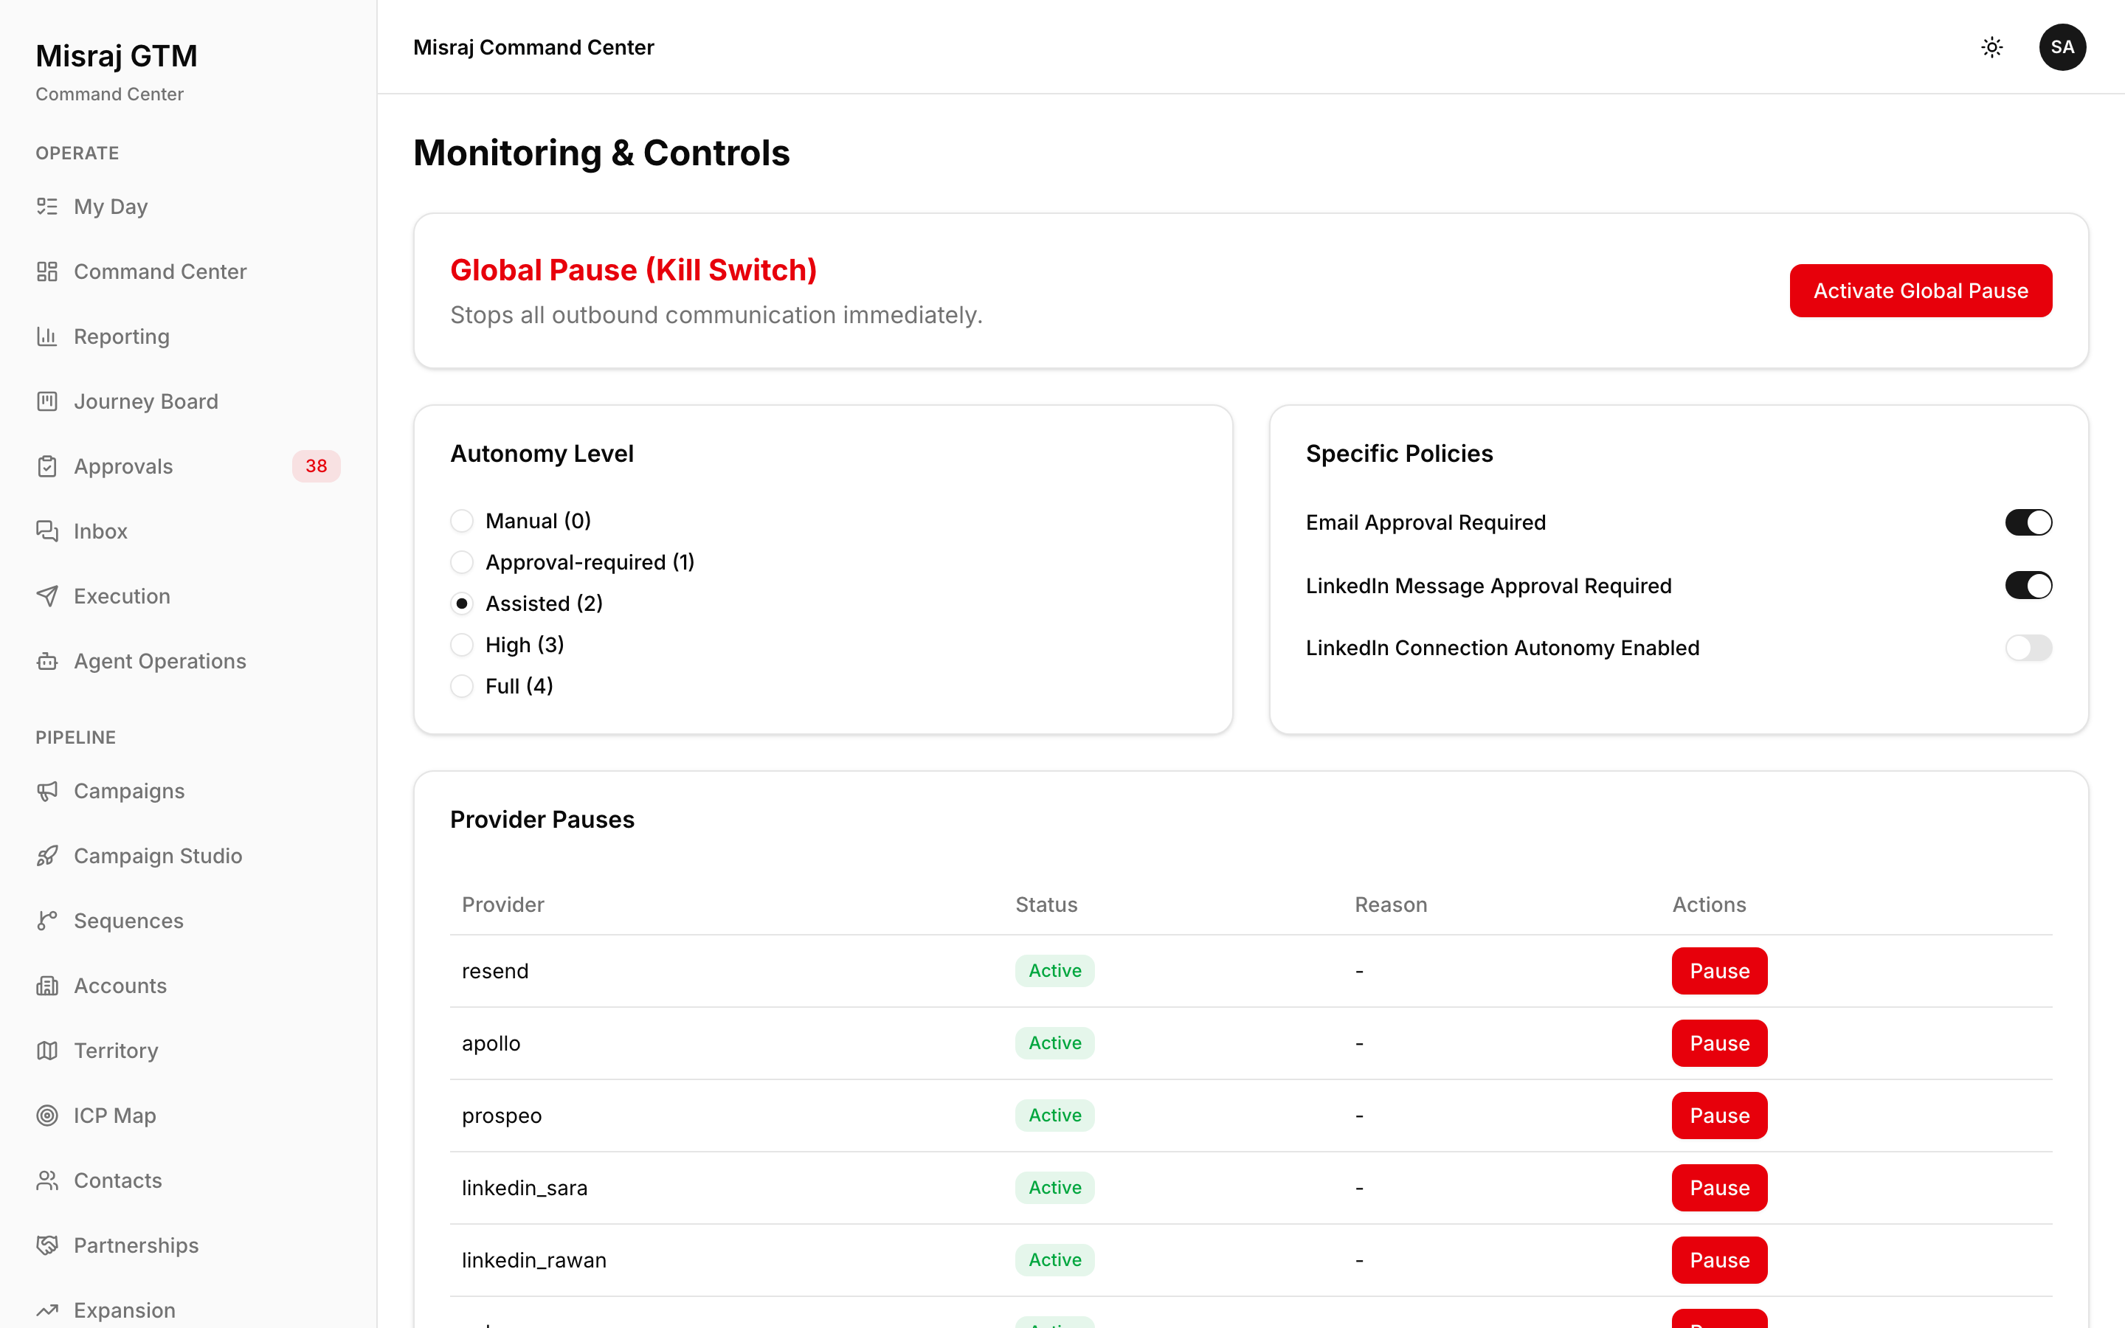Go to Reporting in sidebar

pyautogui.click(x=188, y=336)
